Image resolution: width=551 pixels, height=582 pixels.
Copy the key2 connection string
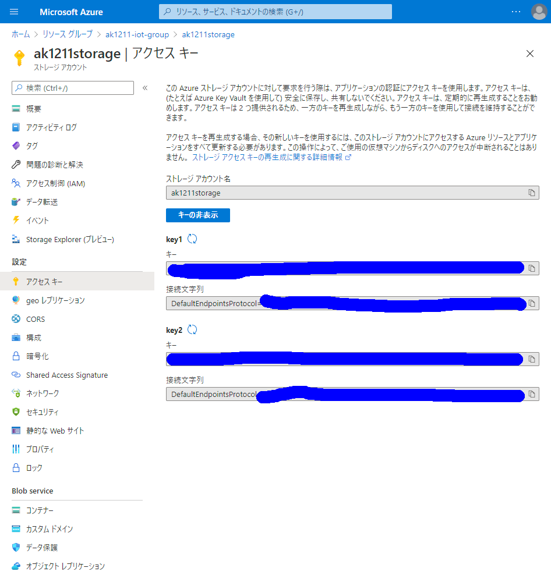(531, 395)
